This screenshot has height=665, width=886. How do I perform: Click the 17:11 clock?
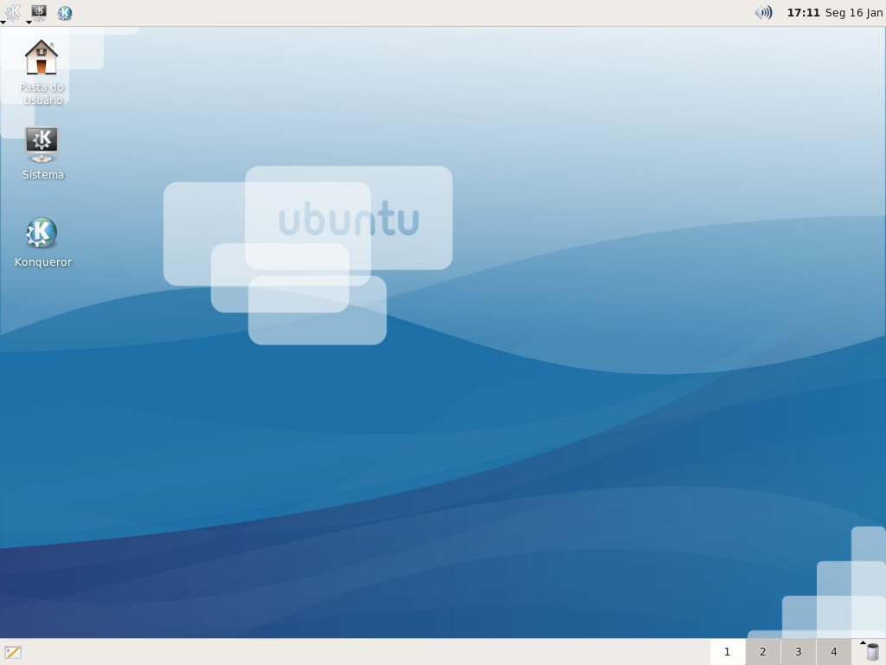pyautogui.click(x=803, y=12)
